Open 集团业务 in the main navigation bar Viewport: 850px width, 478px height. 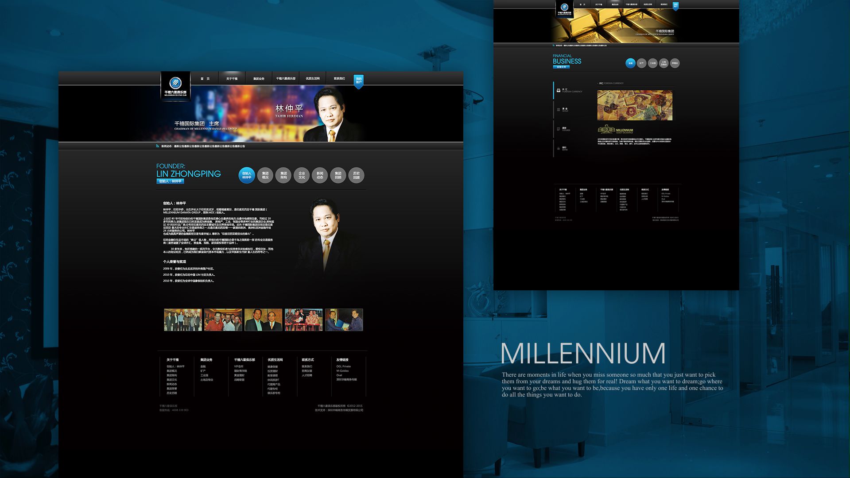pos(259,79)
